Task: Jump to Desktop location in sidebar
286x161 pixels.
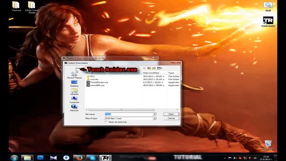Action: (x=74, y=84)
